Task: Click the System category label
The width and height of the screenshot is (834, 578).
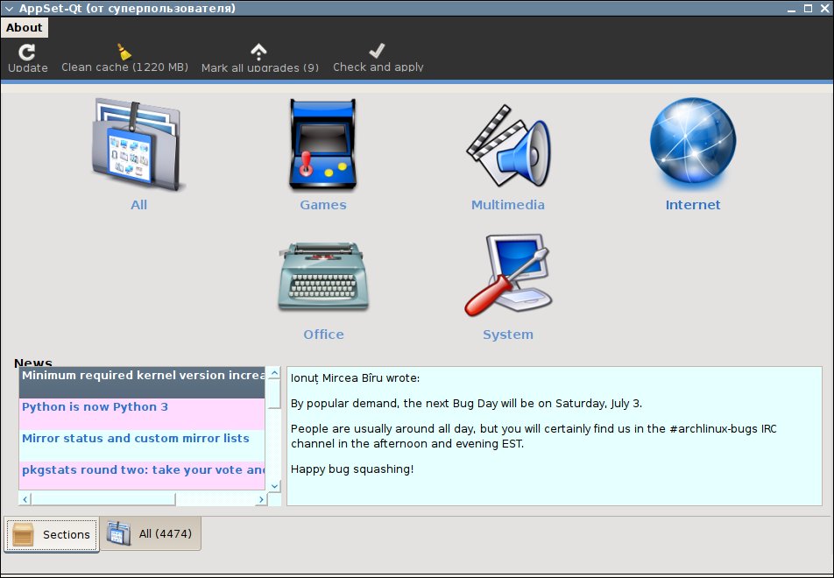Action: click(508, 335)
